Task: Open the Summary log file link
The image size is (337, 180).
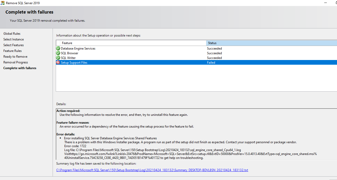Action: click(152, 170)
